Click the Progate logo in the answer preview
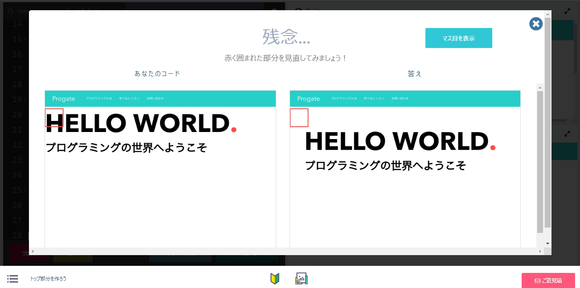580x288 pixels. (308, 99)
